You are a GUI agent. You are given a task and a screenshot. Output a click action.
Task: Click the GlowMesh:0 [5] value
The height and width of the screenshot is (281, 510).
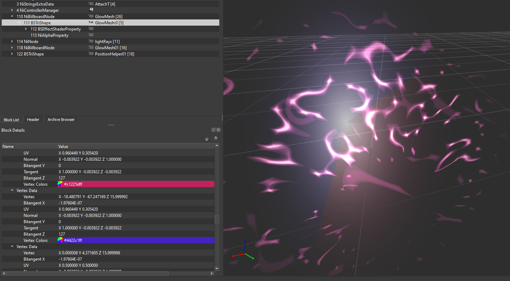click(x=109, y=23)
